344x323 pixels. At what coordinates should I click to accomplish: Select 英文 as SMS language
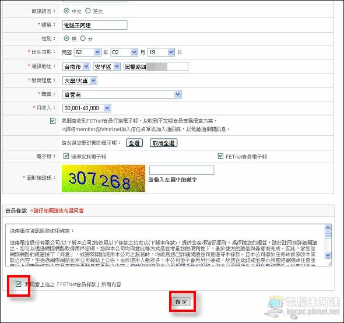[x=88, y=10]
